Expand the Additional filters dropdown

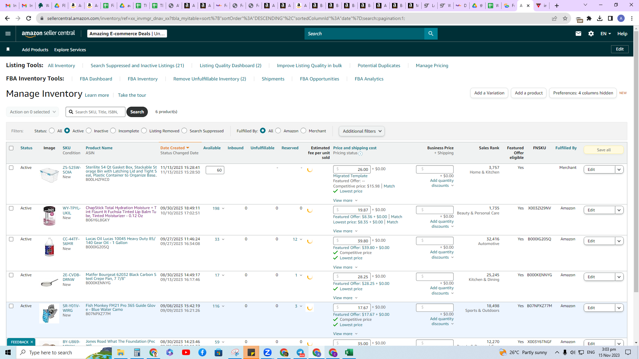[x=362, y=131]
